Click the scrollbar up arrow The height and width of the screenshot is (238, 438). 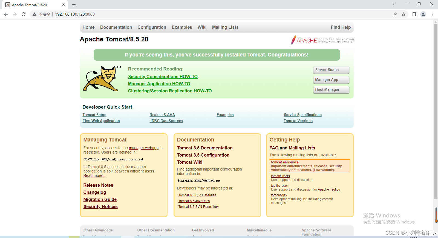pos(436,22)
